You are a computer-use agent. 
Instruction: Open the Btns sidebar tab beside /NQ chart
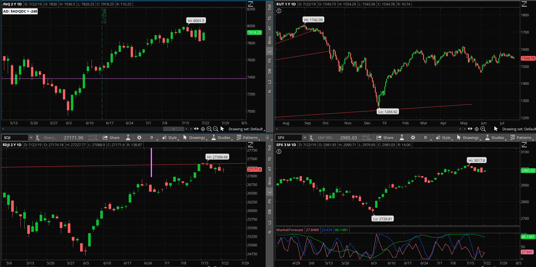[x=269, y=40]
